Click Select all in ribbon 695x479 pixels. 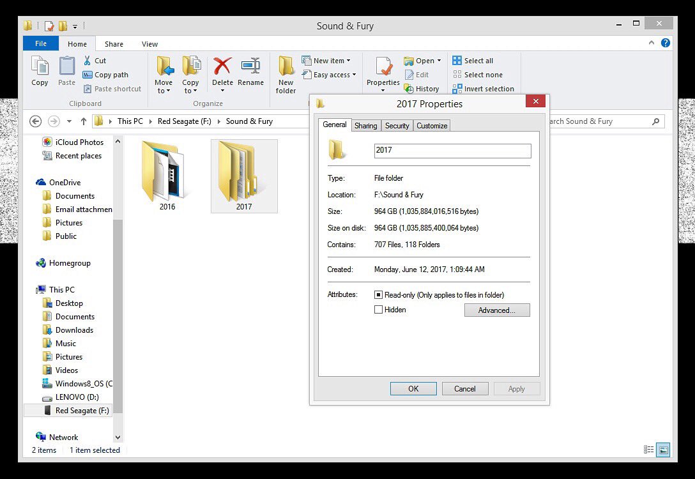pos(473,60)
